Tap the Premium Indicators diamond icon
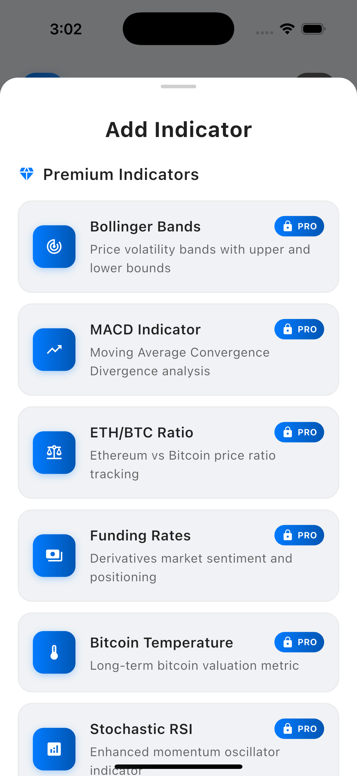Image resolution: width=357 pixels, height=776 pixels. [x=27, y=174]
